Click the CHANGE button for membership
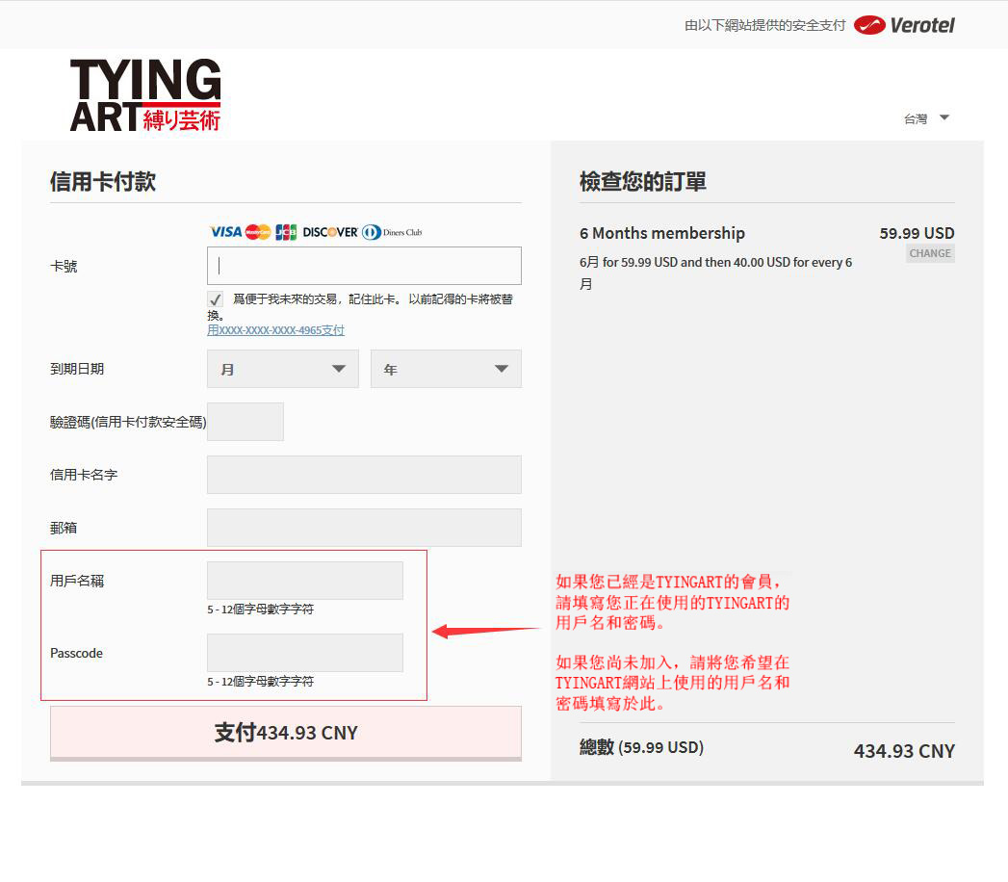The image size is (1008, 882). coord(930,253)
